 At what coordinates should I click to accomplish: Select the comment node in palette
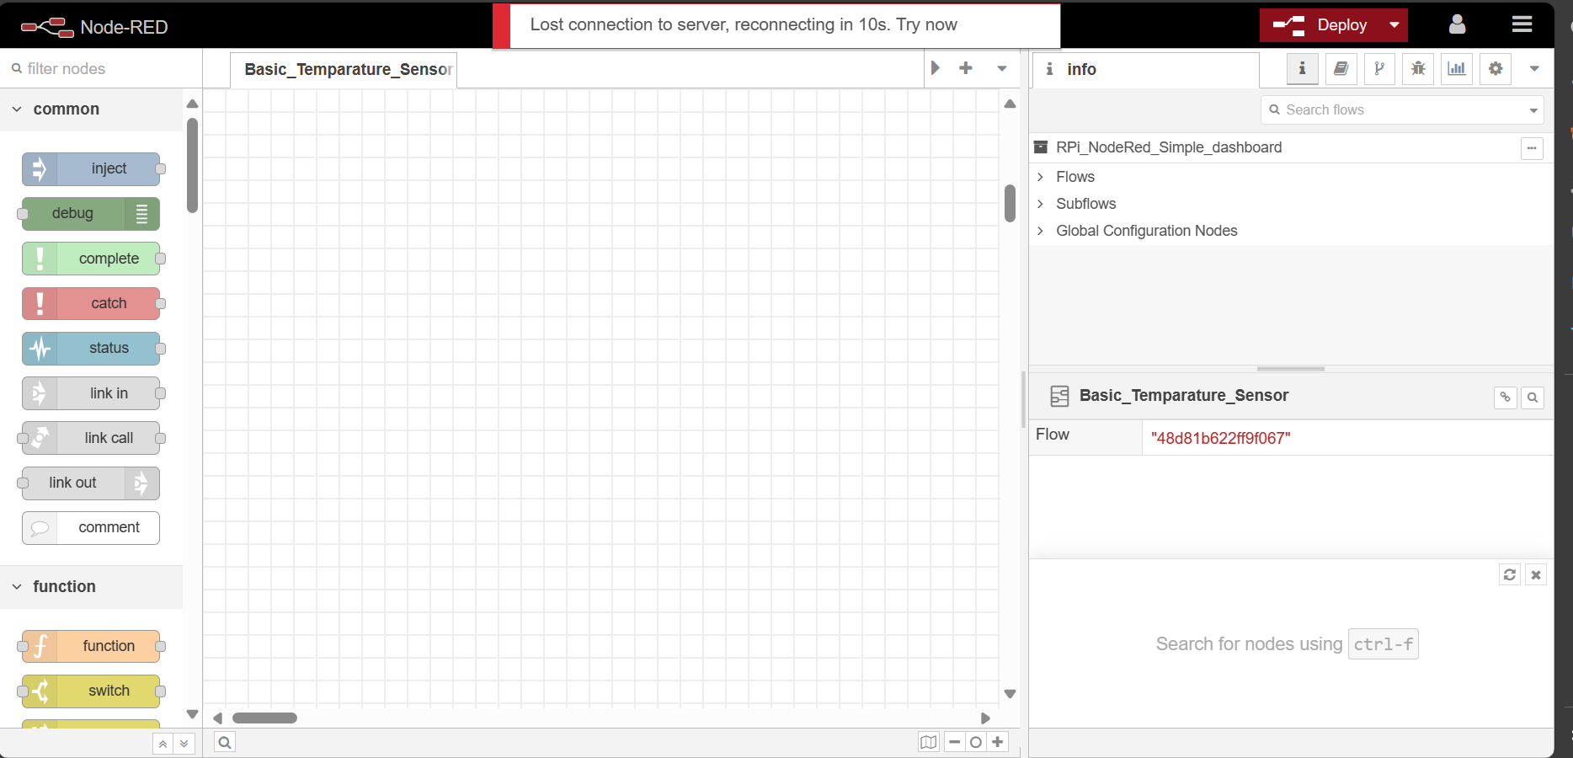point(91,527)
